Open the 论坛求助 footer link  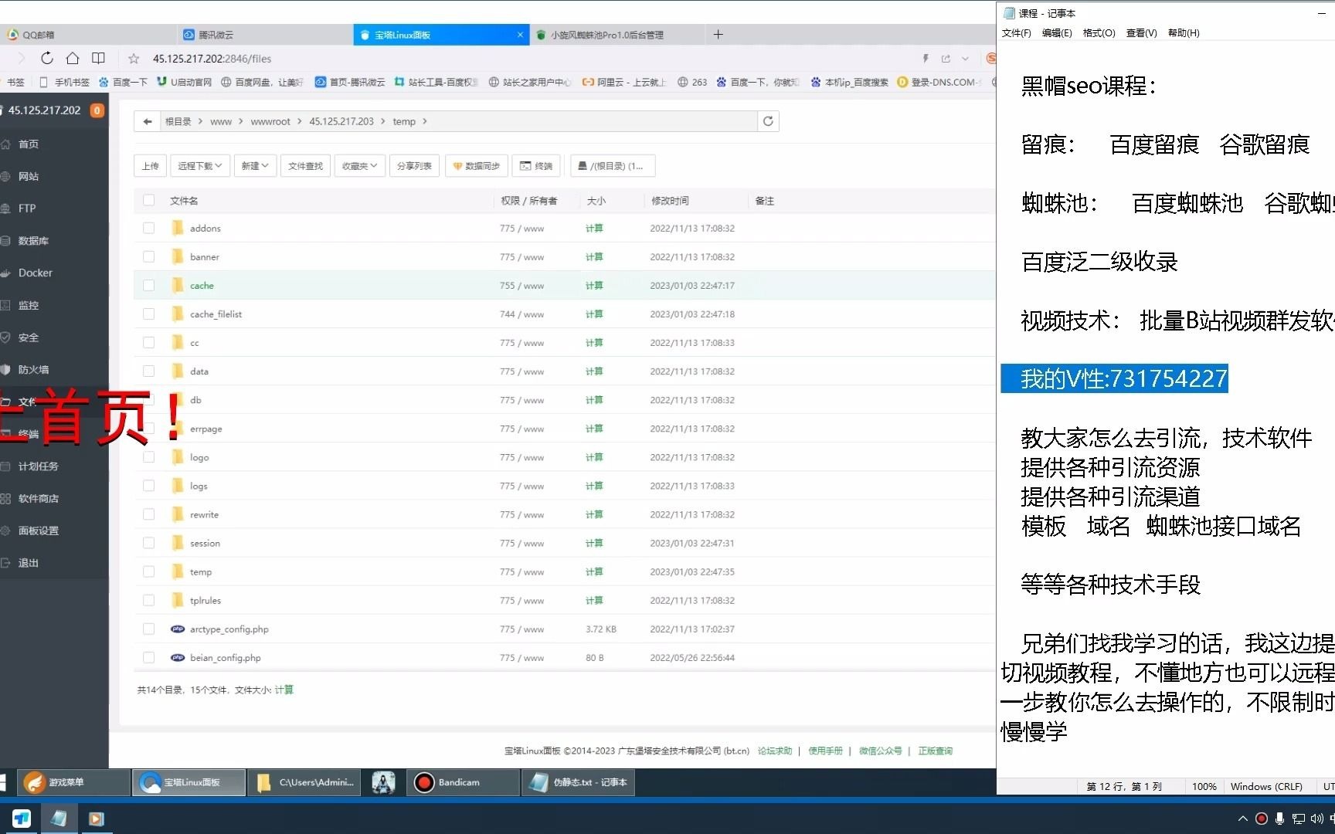pos(775,751)
